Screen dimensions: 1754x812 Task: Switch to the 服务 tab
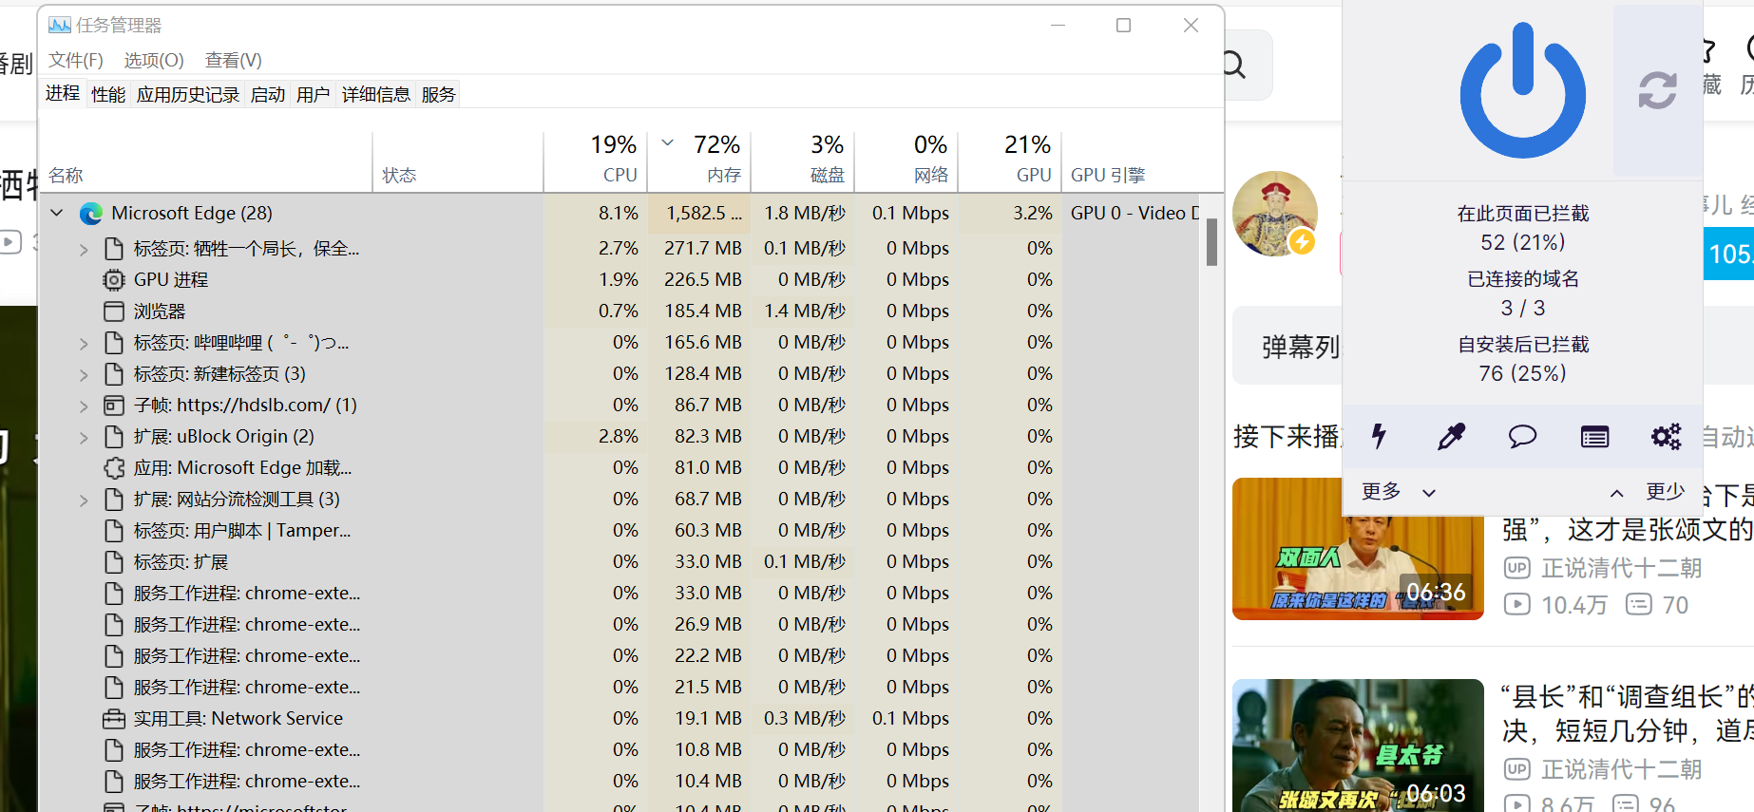click(439, 94)
